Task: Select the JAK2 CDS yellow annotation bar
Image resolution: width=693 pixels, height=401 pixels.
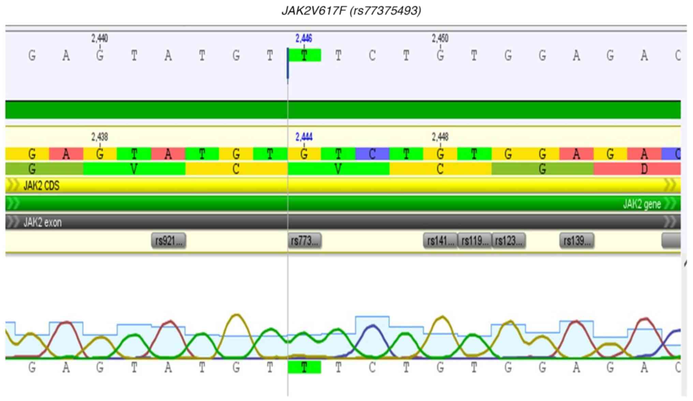Action: 341,186
